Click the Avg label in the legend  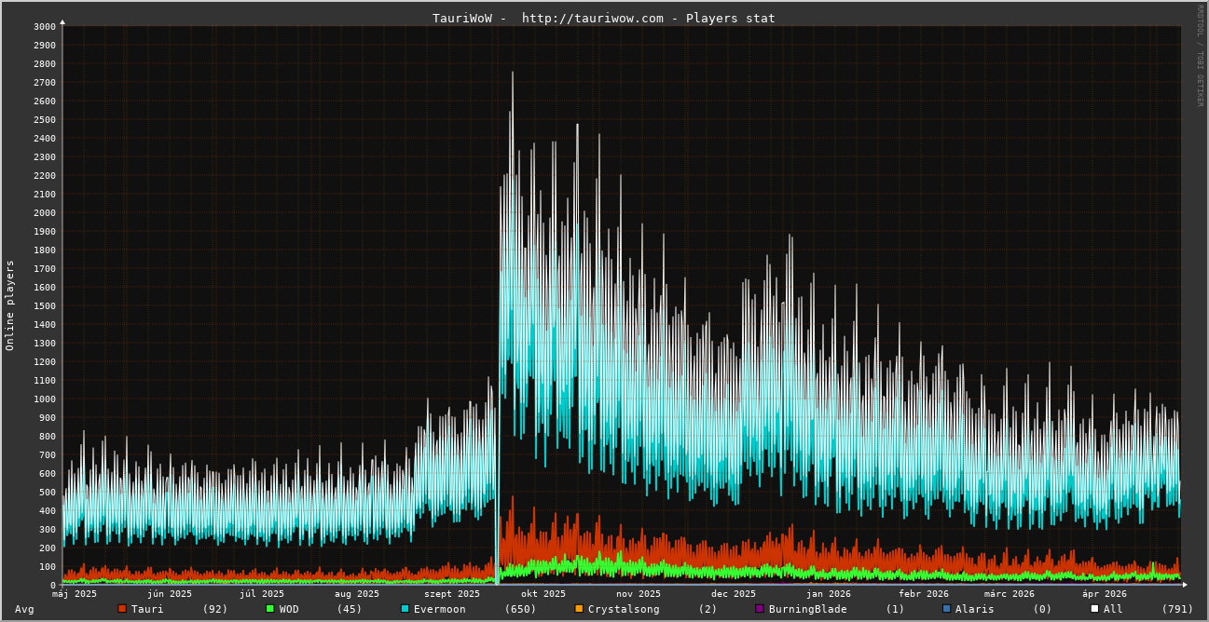[x=24, y=609]
